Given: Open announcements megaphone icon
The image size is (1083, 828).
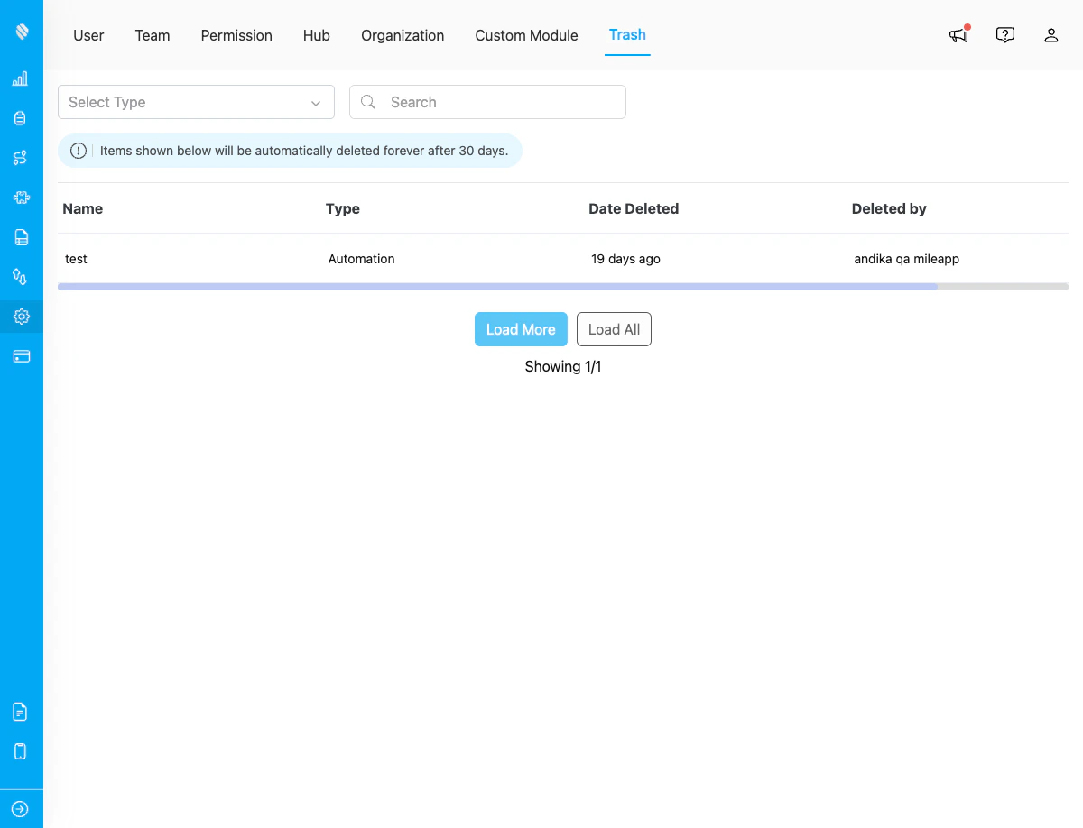Looking at the screenshot, I should pyautogui.click(x=958, y=35).
